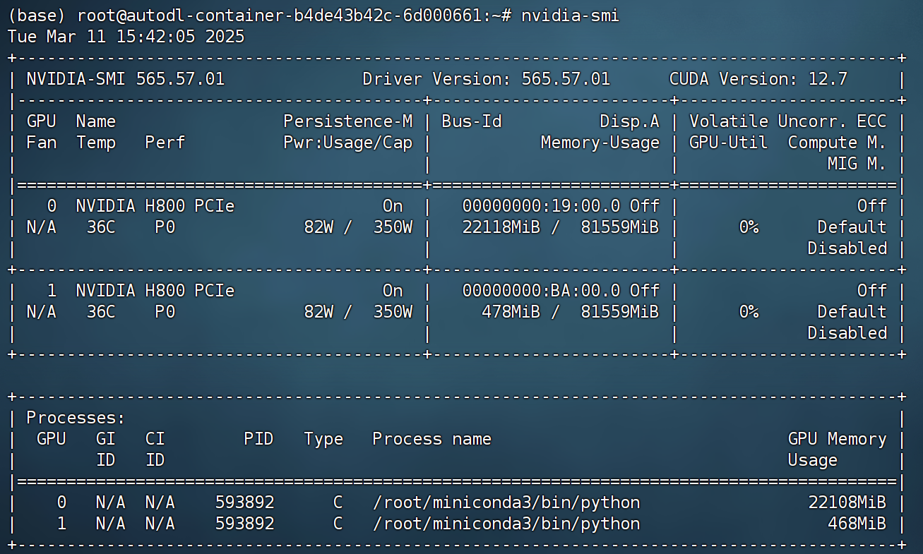923x554 pixels.
Task: Click 'CUDA Version: 12.7' text
Action: point(758,79)
